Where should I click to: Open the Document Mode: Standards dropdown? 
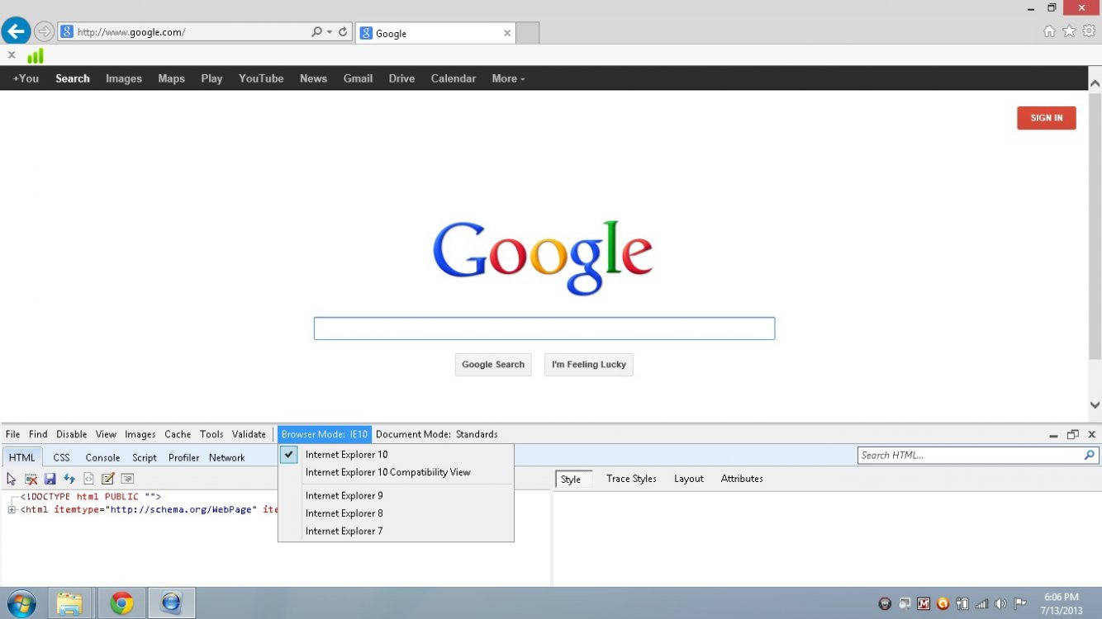tap(436, 434)
